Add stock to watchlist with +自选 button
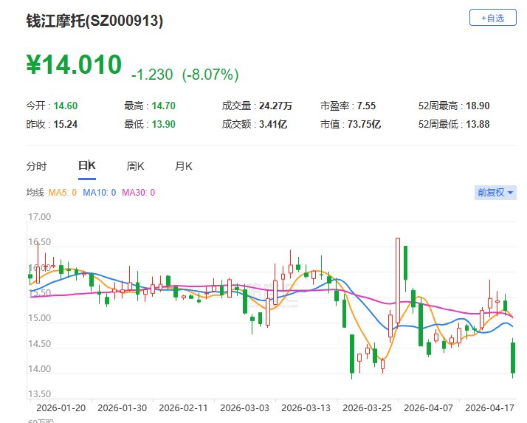This screenshot has height=423, width=527. click(x=492, y=18)
